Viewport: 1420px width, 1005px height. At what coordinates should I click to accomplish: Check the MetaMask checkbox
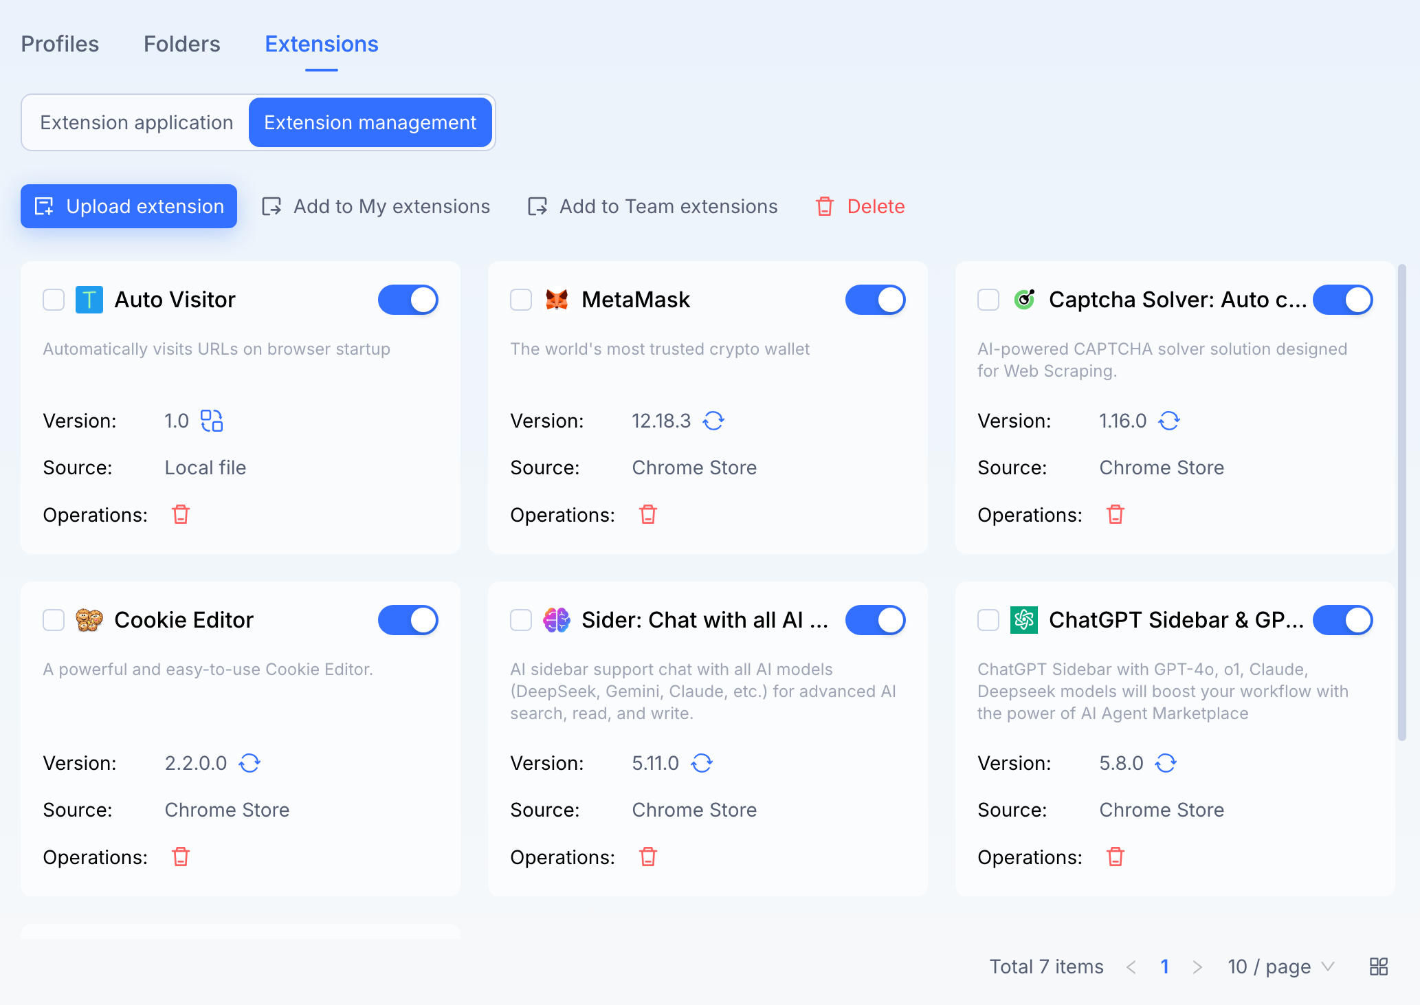coord(521,300)
